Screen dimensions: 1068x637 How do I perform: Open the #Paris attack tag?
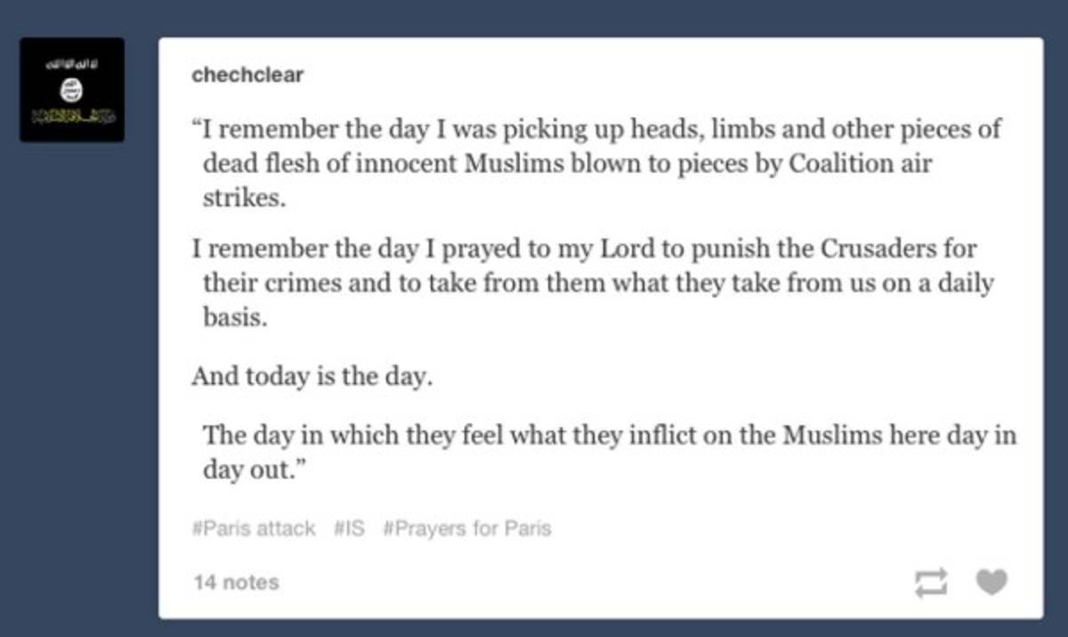[254, 528]
